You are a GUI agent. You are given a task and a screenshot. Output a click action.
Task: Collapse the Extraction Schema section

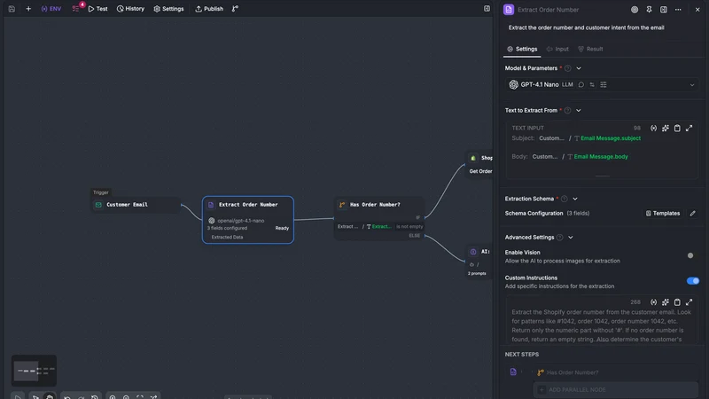tap(575, 199)
